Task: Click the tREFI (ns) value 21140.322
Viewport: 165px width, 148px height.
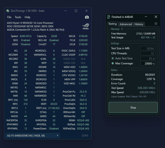Action: tap(54, 108)
